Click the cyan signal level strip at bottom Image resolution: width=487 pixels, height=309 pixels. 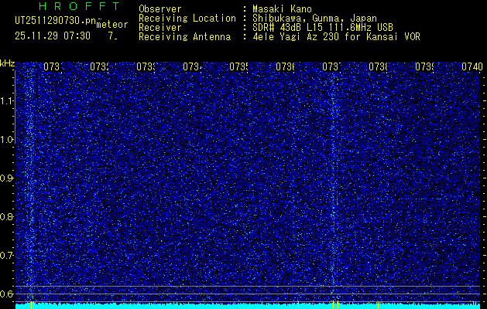(x=249, y=306)
